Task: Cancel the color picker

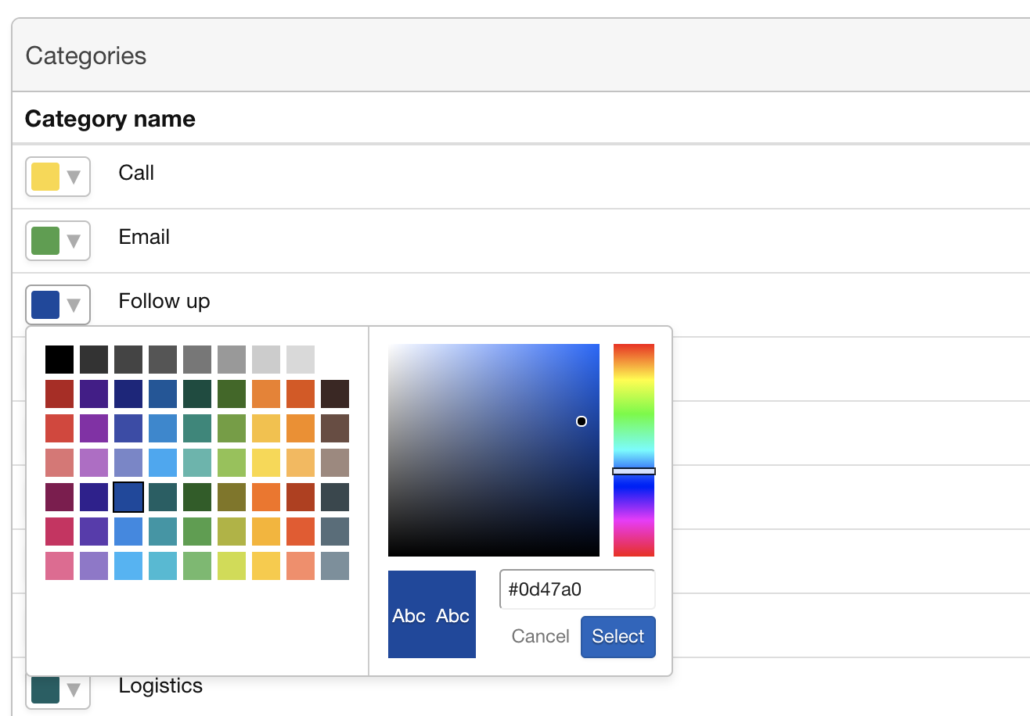Action: [540, 636]
